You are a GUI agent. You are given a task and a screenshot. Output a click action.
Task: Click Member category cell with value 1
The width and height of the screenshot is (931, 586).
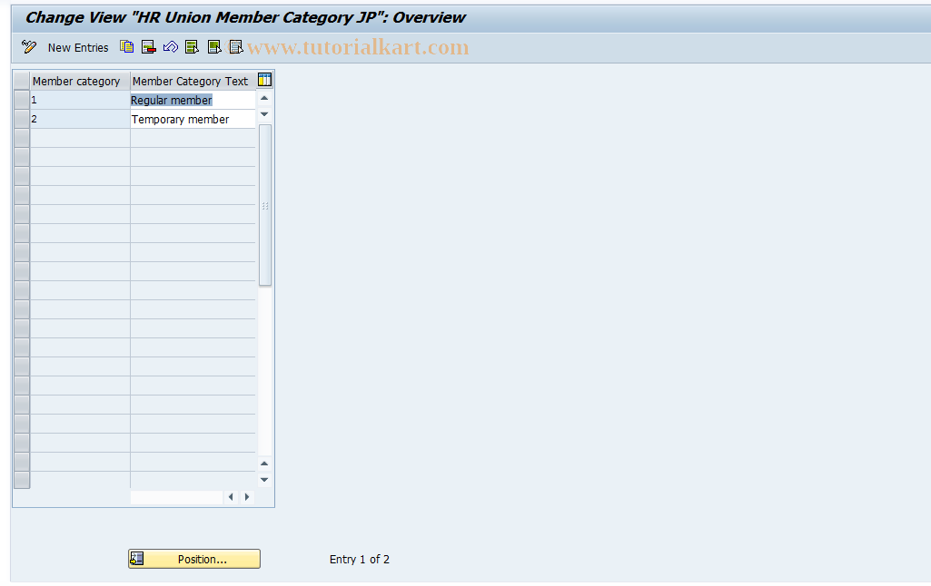coord(80,100)
